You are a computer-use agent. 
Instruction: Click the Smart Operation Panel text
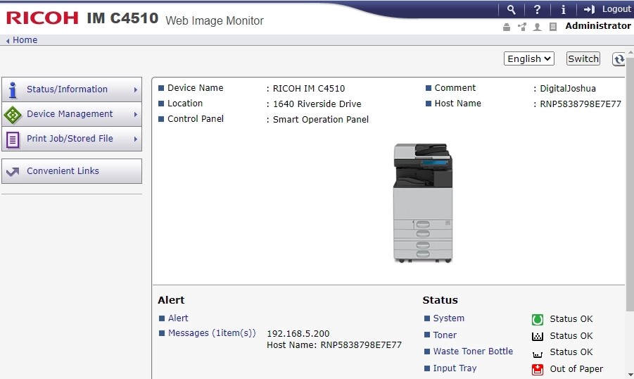(x=321, y=120)
